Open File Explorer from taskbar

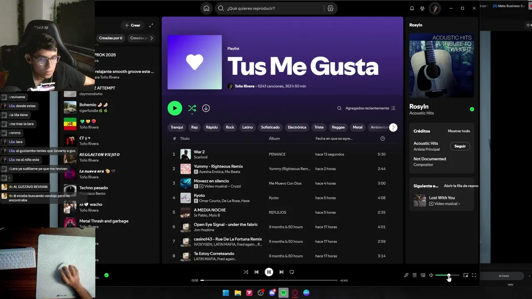pos(238,293)
